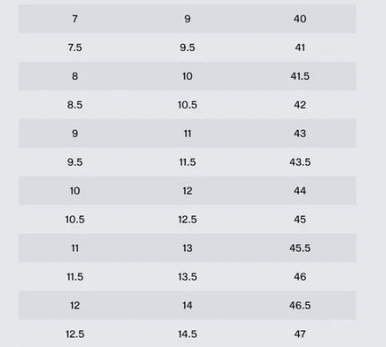This screenshot has width=386, height=347.
Task: Click the 41 value in the chart
Action: pyautogui.click(x=300, y=48)
